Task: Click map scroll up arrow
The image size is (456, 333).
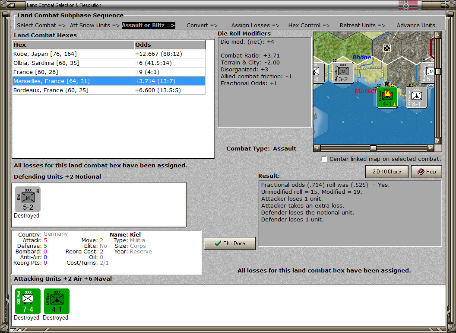Action: (438, 35)
